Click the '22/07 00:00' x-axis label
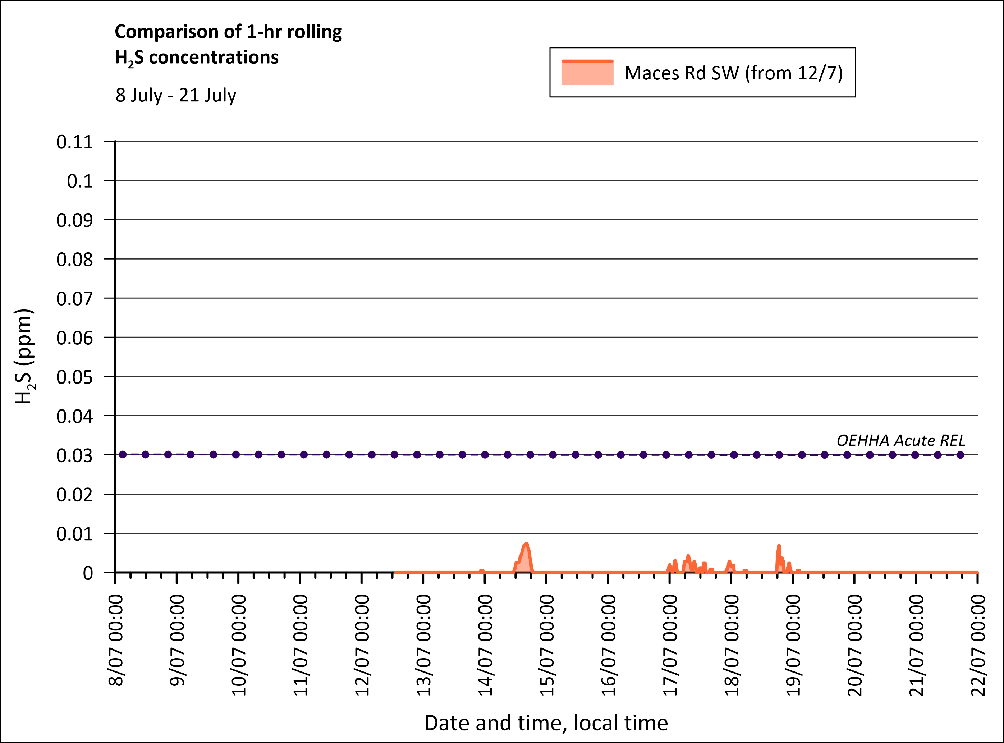 [978, 645]
